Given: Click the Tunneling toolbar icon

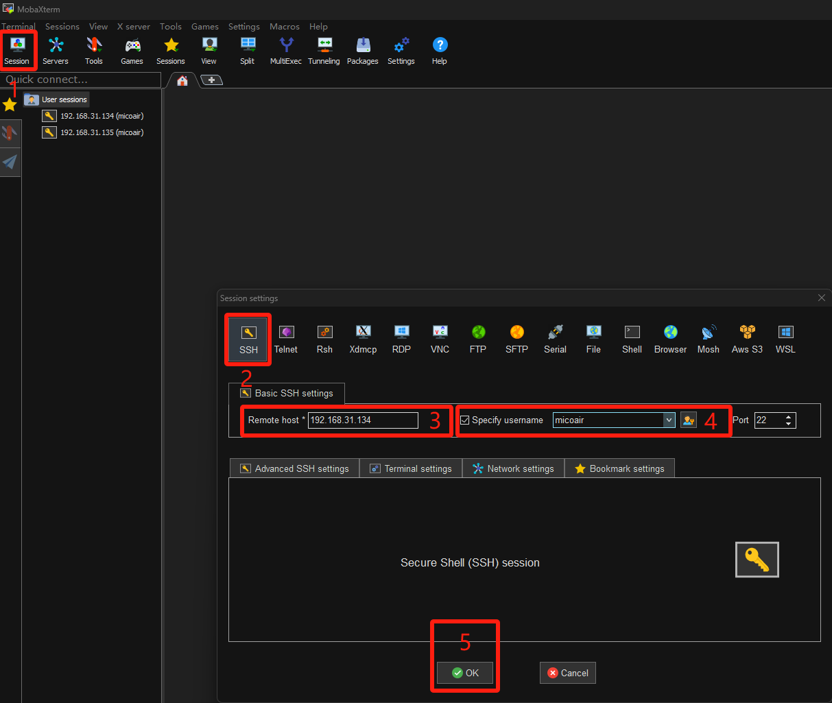Looking at the screenshot, I should click(x=324, y=51).
